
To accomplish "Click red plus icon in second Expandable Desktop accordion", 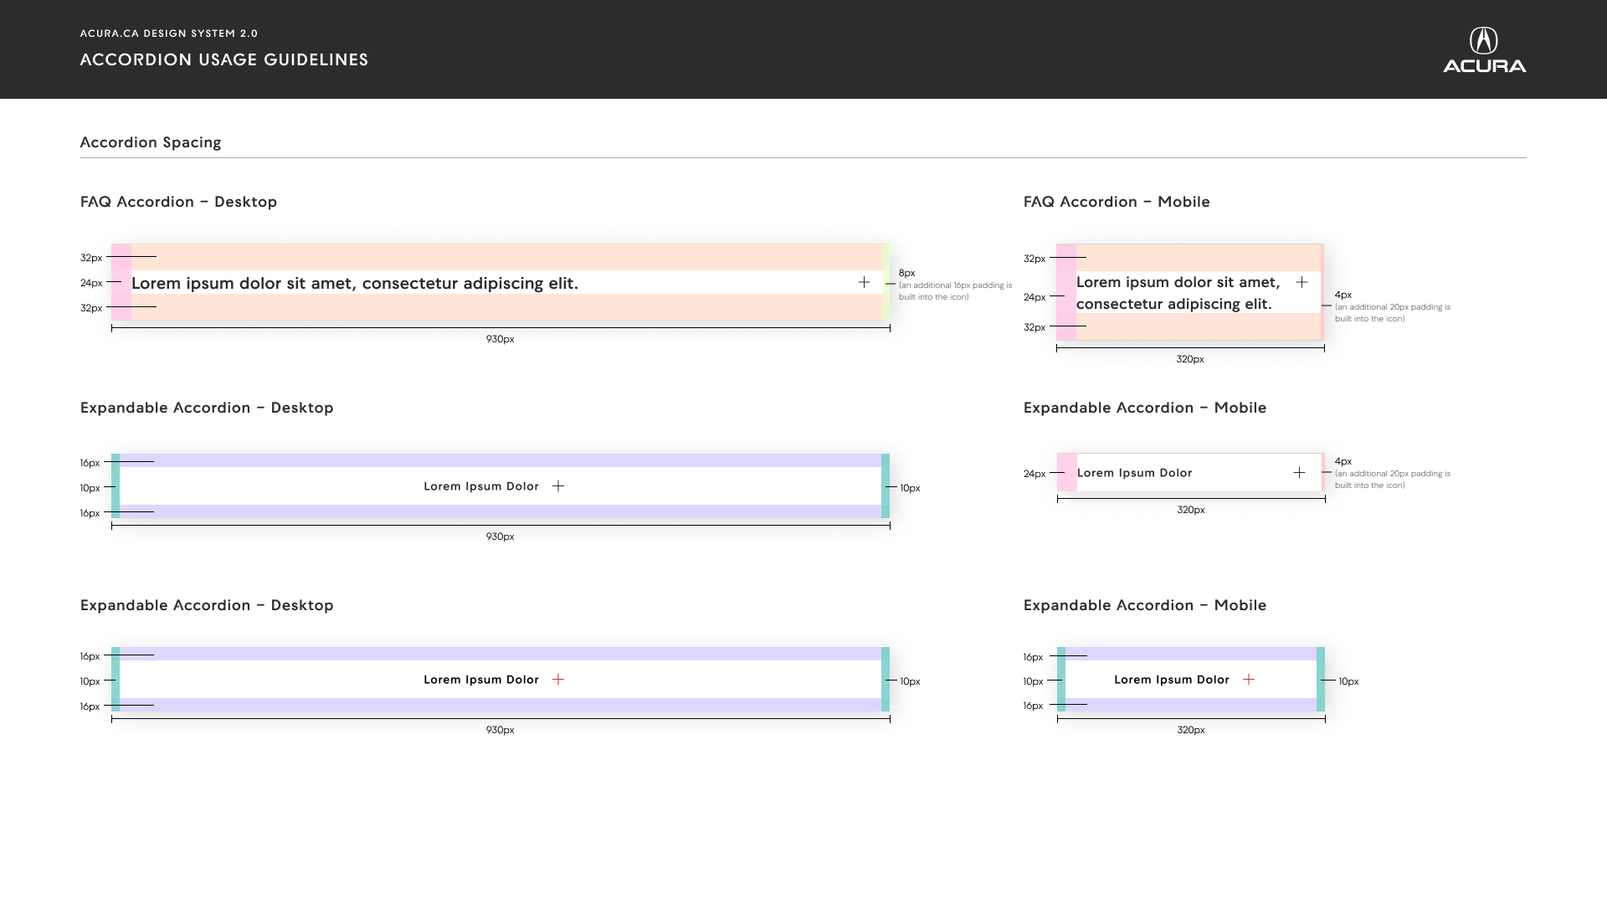I will coord(558,679).
